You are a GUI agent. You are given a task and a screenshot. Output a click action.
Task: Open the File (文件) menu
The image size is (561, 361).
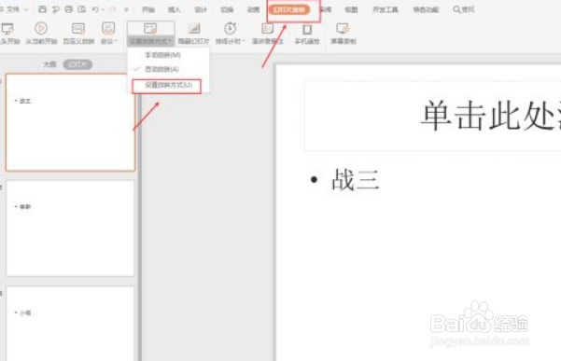point(13,9)
